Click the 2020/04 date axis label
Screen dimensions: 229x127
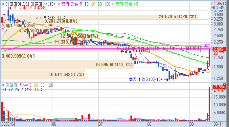(x=8, y=124)
